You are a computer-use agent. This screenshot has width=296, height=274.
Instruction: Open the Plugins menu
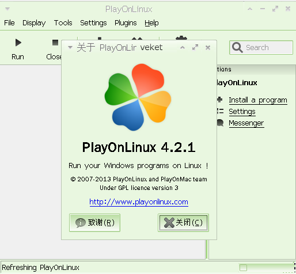126,23
